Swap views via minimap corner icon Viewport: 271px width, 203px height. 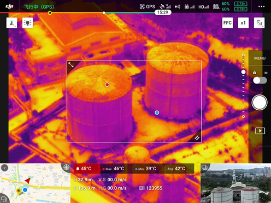(4, 199)
